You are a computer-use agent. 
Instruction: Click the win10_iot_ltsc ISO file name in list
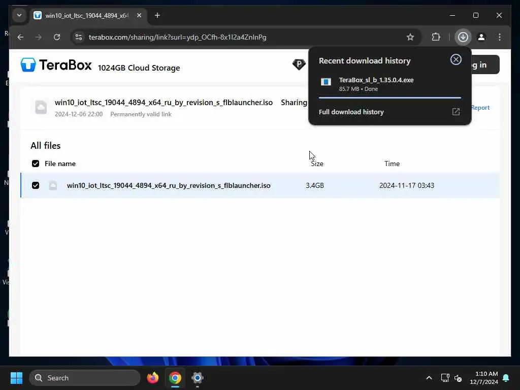pos(169,185)
